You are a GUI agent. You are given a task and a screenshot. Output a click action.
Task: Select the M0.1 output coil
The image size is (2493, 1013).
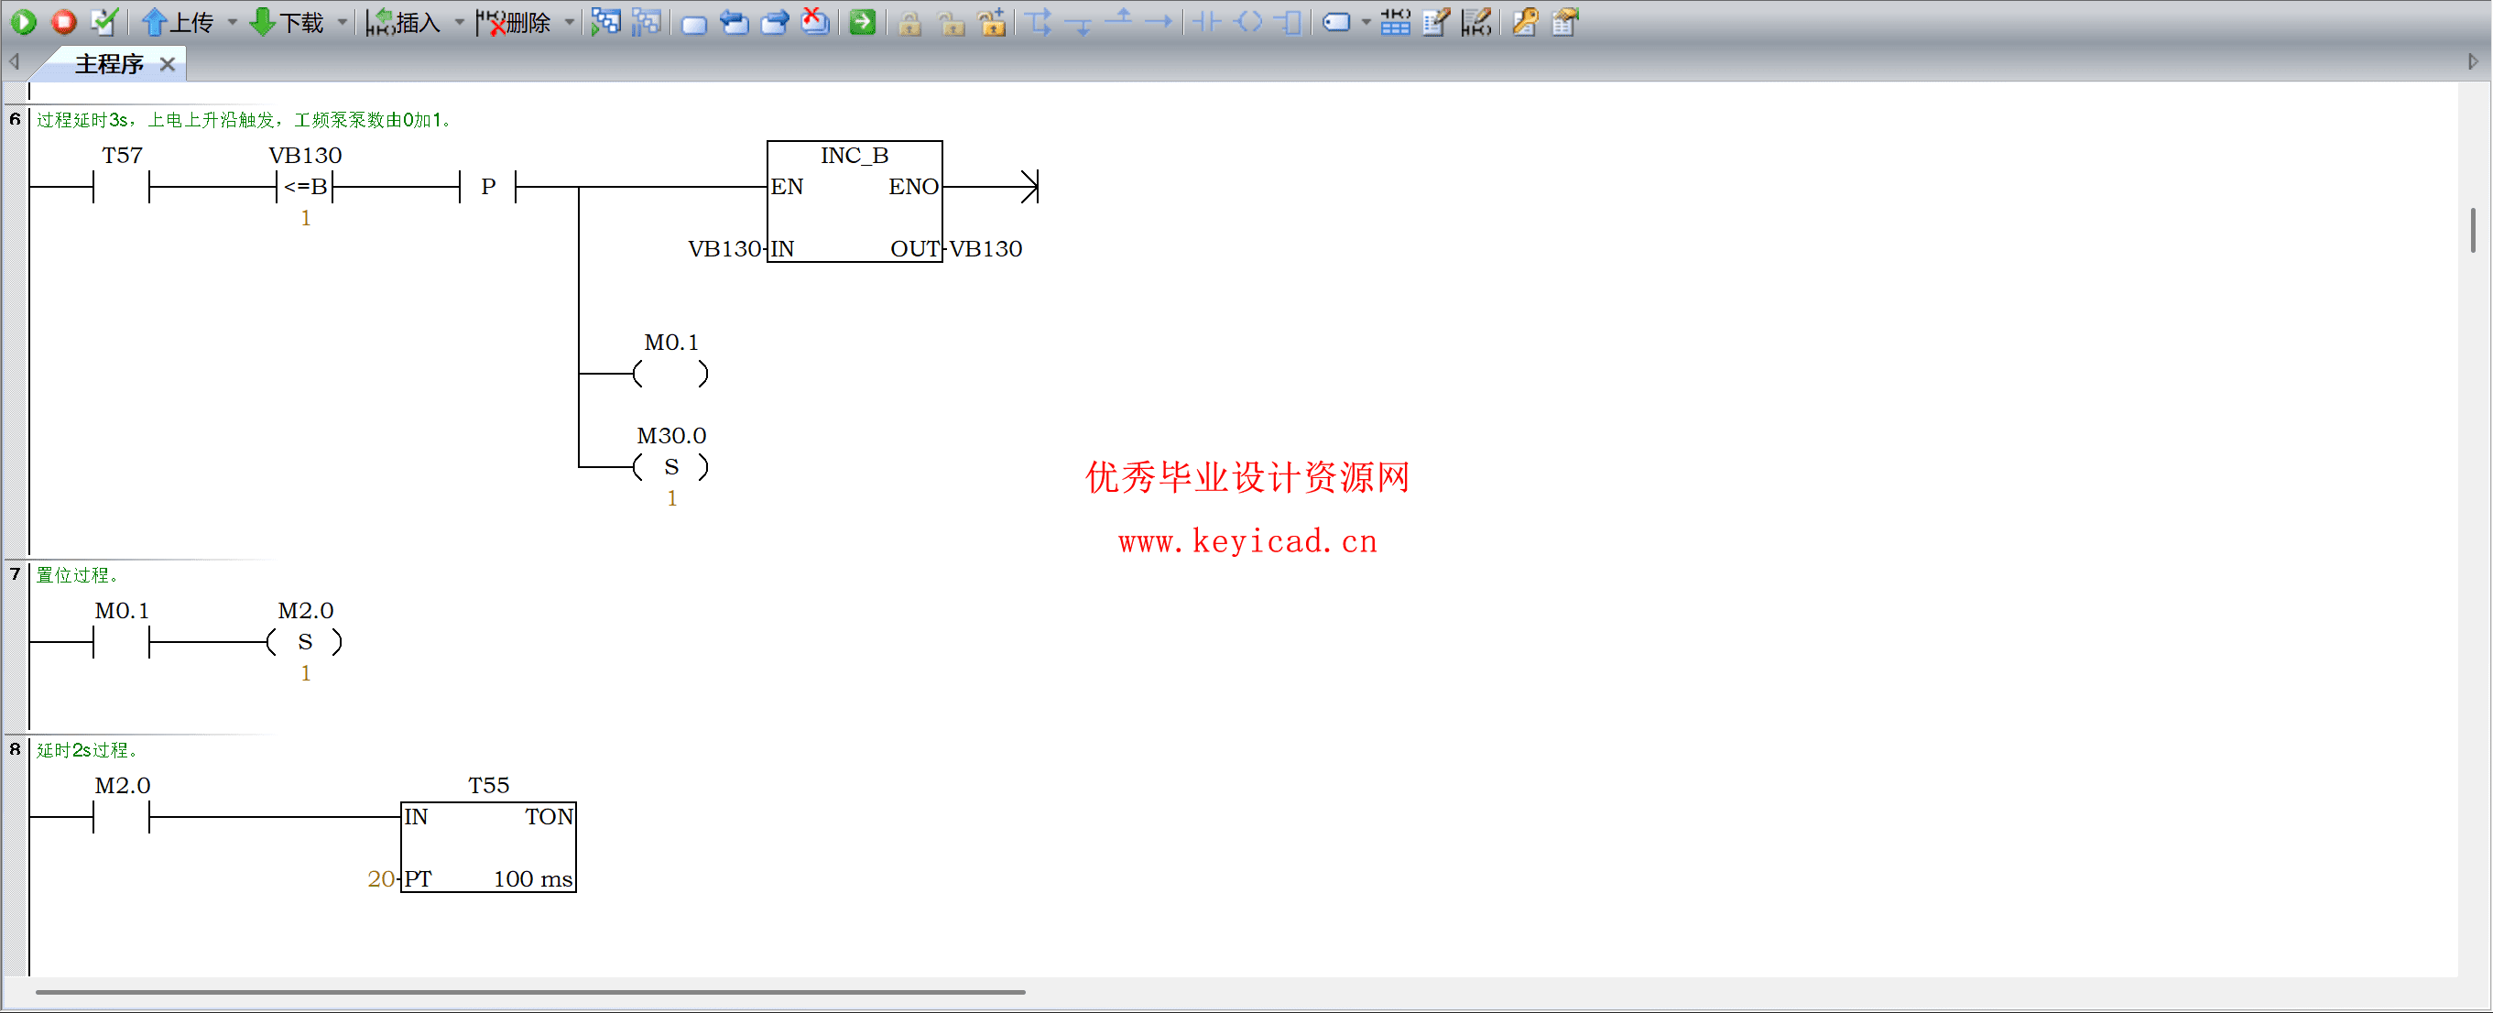click(x=670, y=373)
